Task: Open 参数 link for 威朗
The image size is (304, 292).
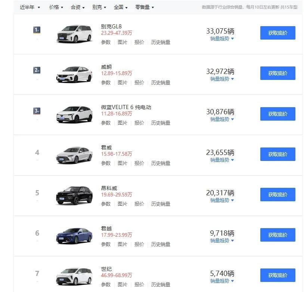Action: (106, 83)
